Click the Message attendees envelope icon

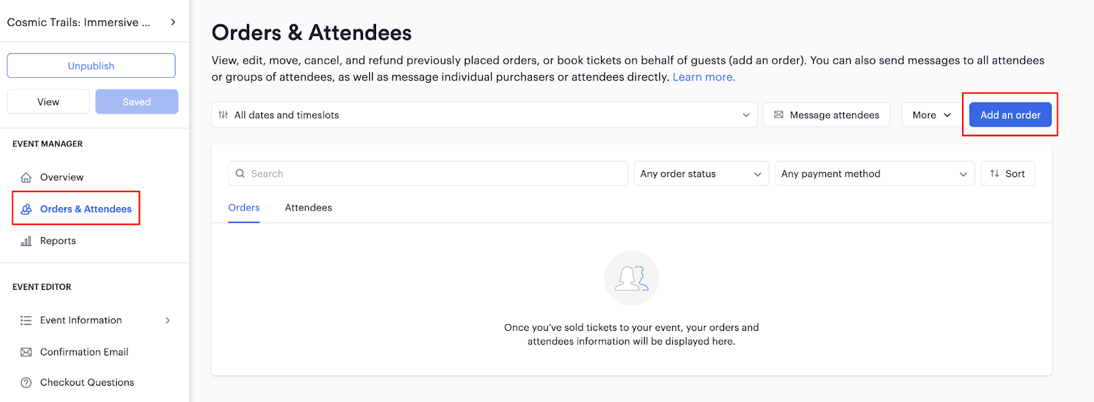coord(779,115)
